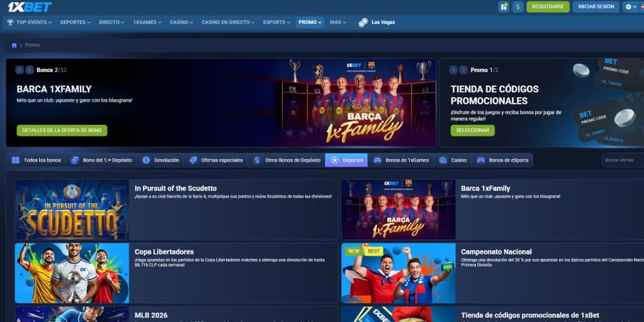Click Detalles de la oferta de bono
644x322 pixels.
(x=62, y=130)
